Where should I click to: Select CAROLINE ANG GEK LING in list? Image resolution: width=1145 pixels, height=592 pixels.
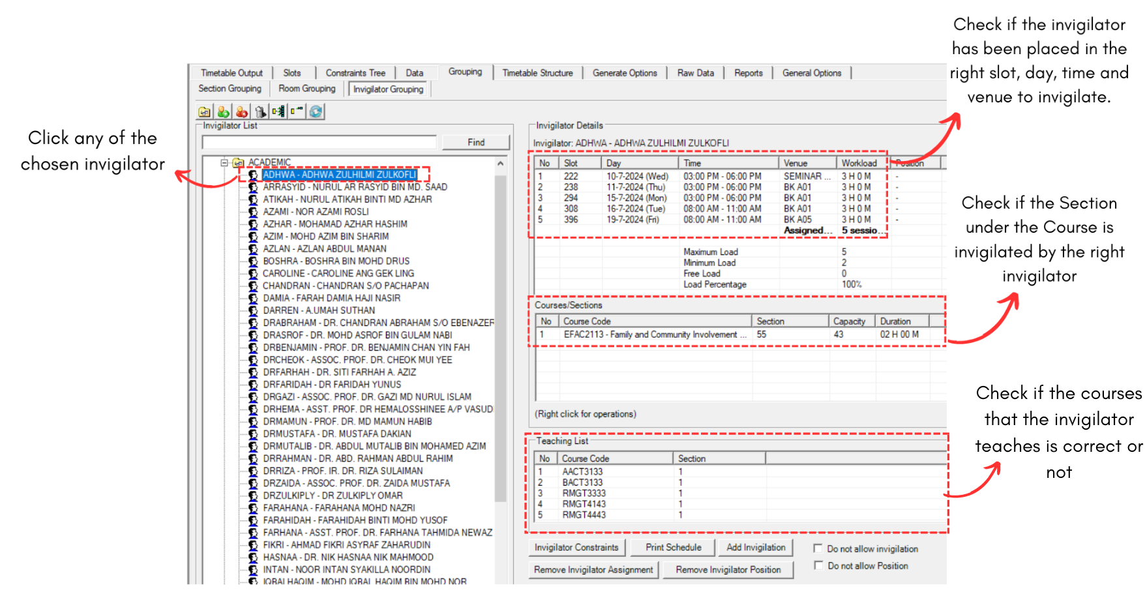pos(338,273)
